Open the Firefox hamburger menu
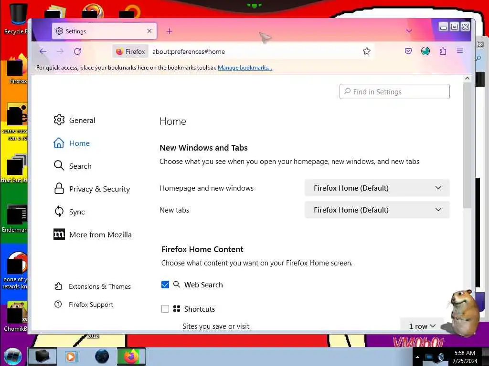This screenshot has width=489, height=366. pyautogui.click(x=460, y=51)
